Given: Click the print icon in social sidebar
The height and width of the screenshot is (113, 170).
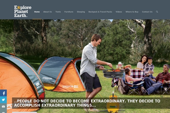Looking at the screenshot, I should coord(3,112).
